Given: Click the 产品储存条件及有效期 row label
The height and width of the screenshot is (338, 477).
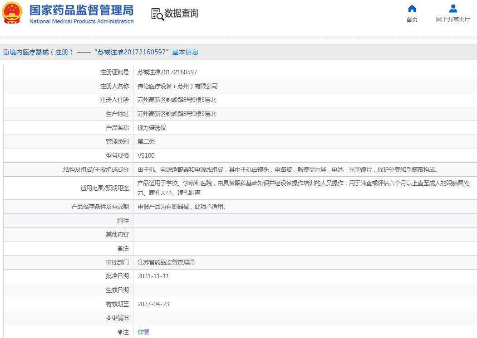Looking at the screenshot, I should pyautogui.click(x=100, y=207).
